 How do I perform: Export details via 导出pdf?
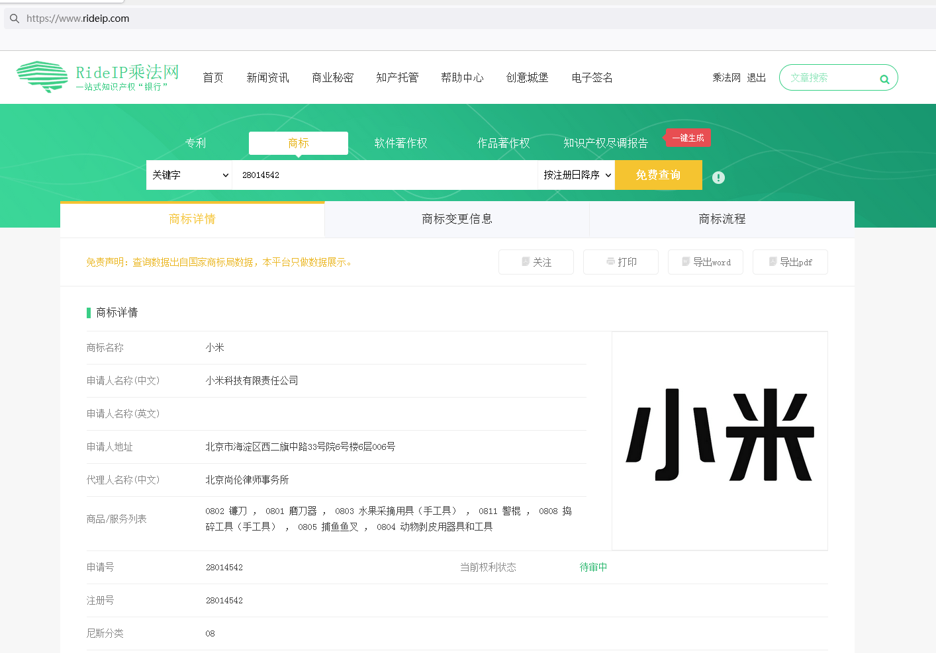790,262
